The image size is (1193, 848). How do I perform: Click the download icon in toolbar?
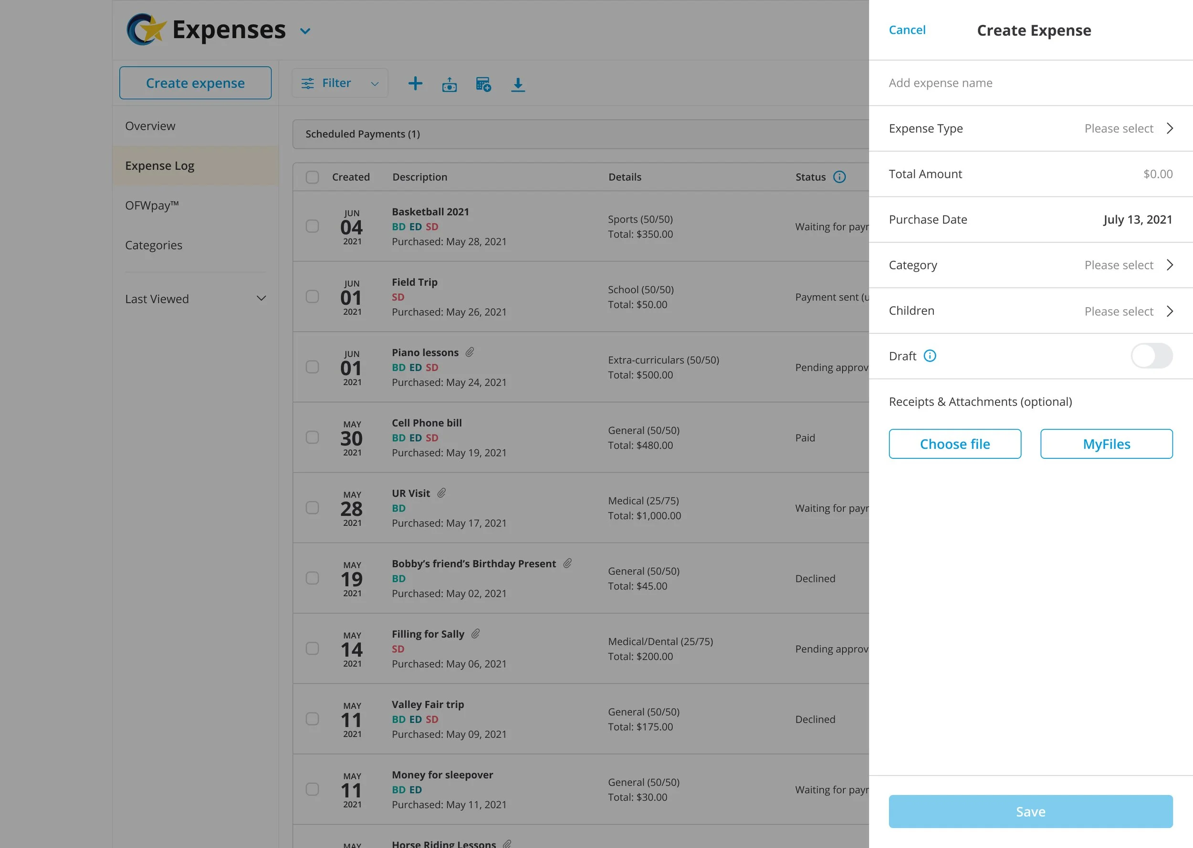(518, 84)
